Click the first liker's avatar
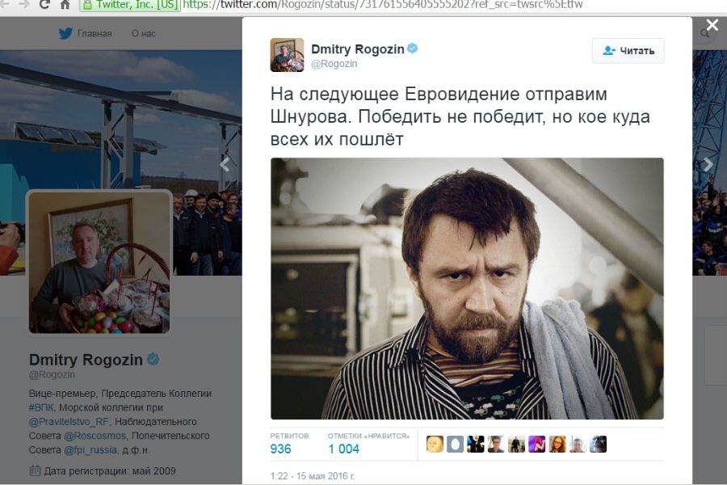Viewport: 727px width, 485px height. 435,444
